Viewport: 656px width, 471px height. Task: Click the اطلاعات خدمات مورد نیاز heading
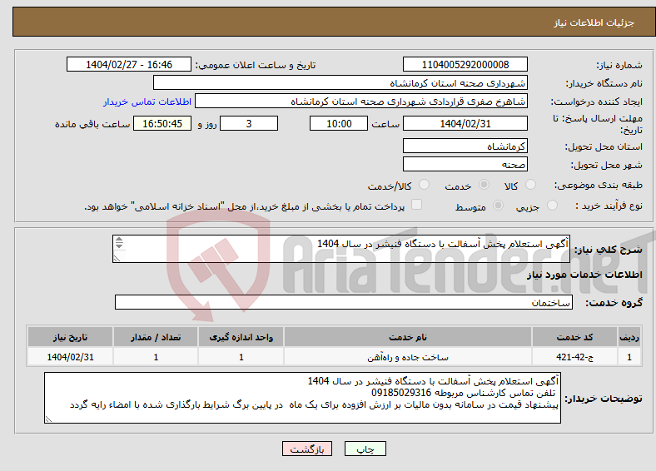[584, 275]
